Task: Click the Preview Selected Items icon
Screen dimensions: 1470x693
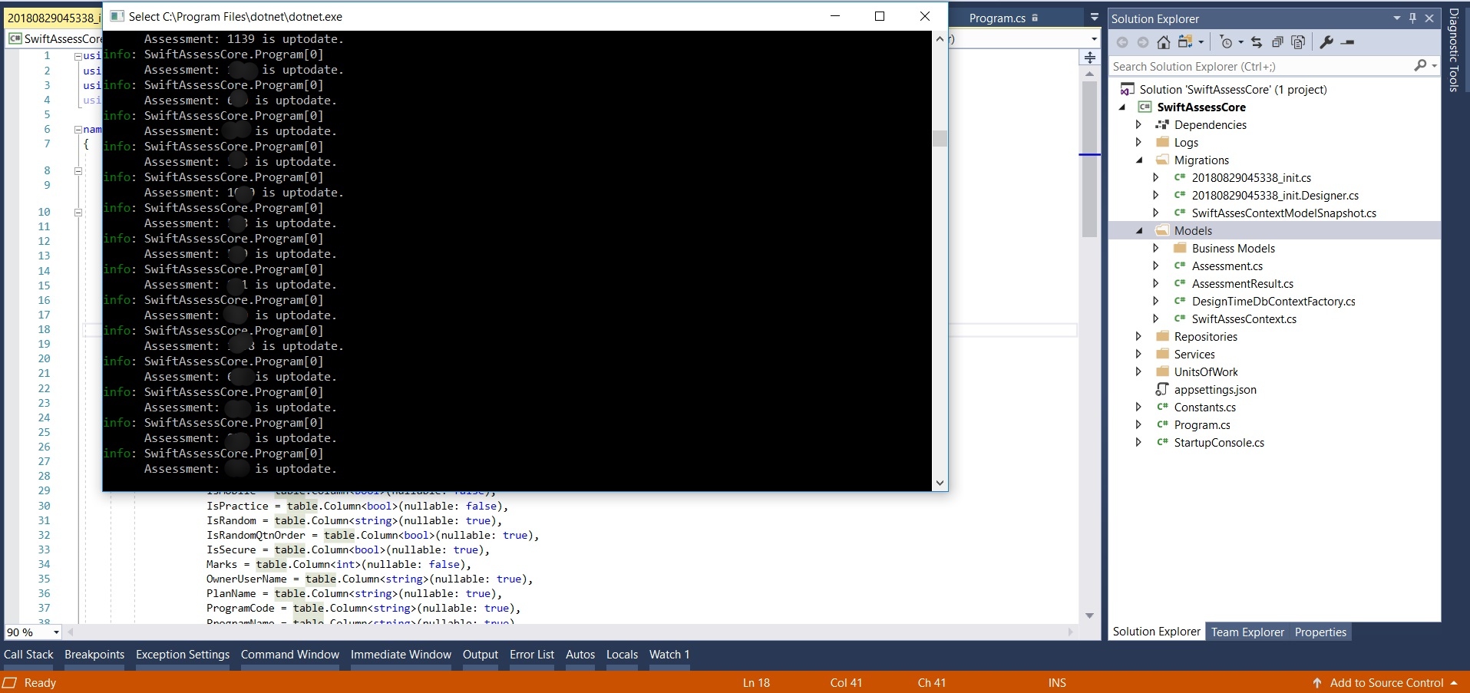Action: (1347, 42)
